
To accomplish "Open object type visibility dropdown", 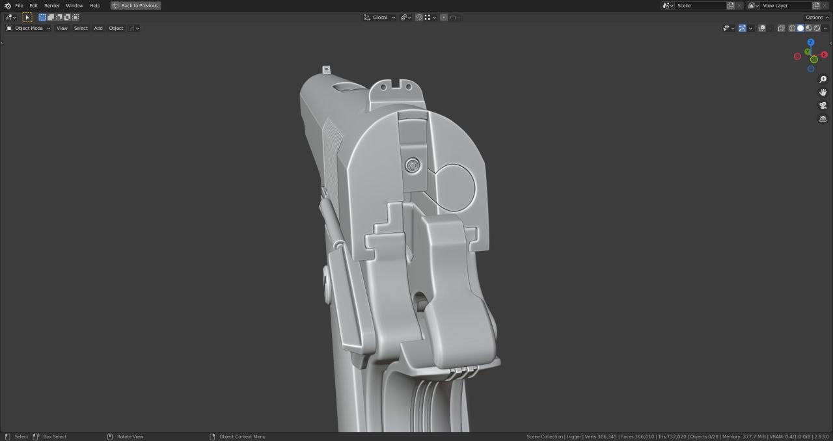I will coord(728,28).
